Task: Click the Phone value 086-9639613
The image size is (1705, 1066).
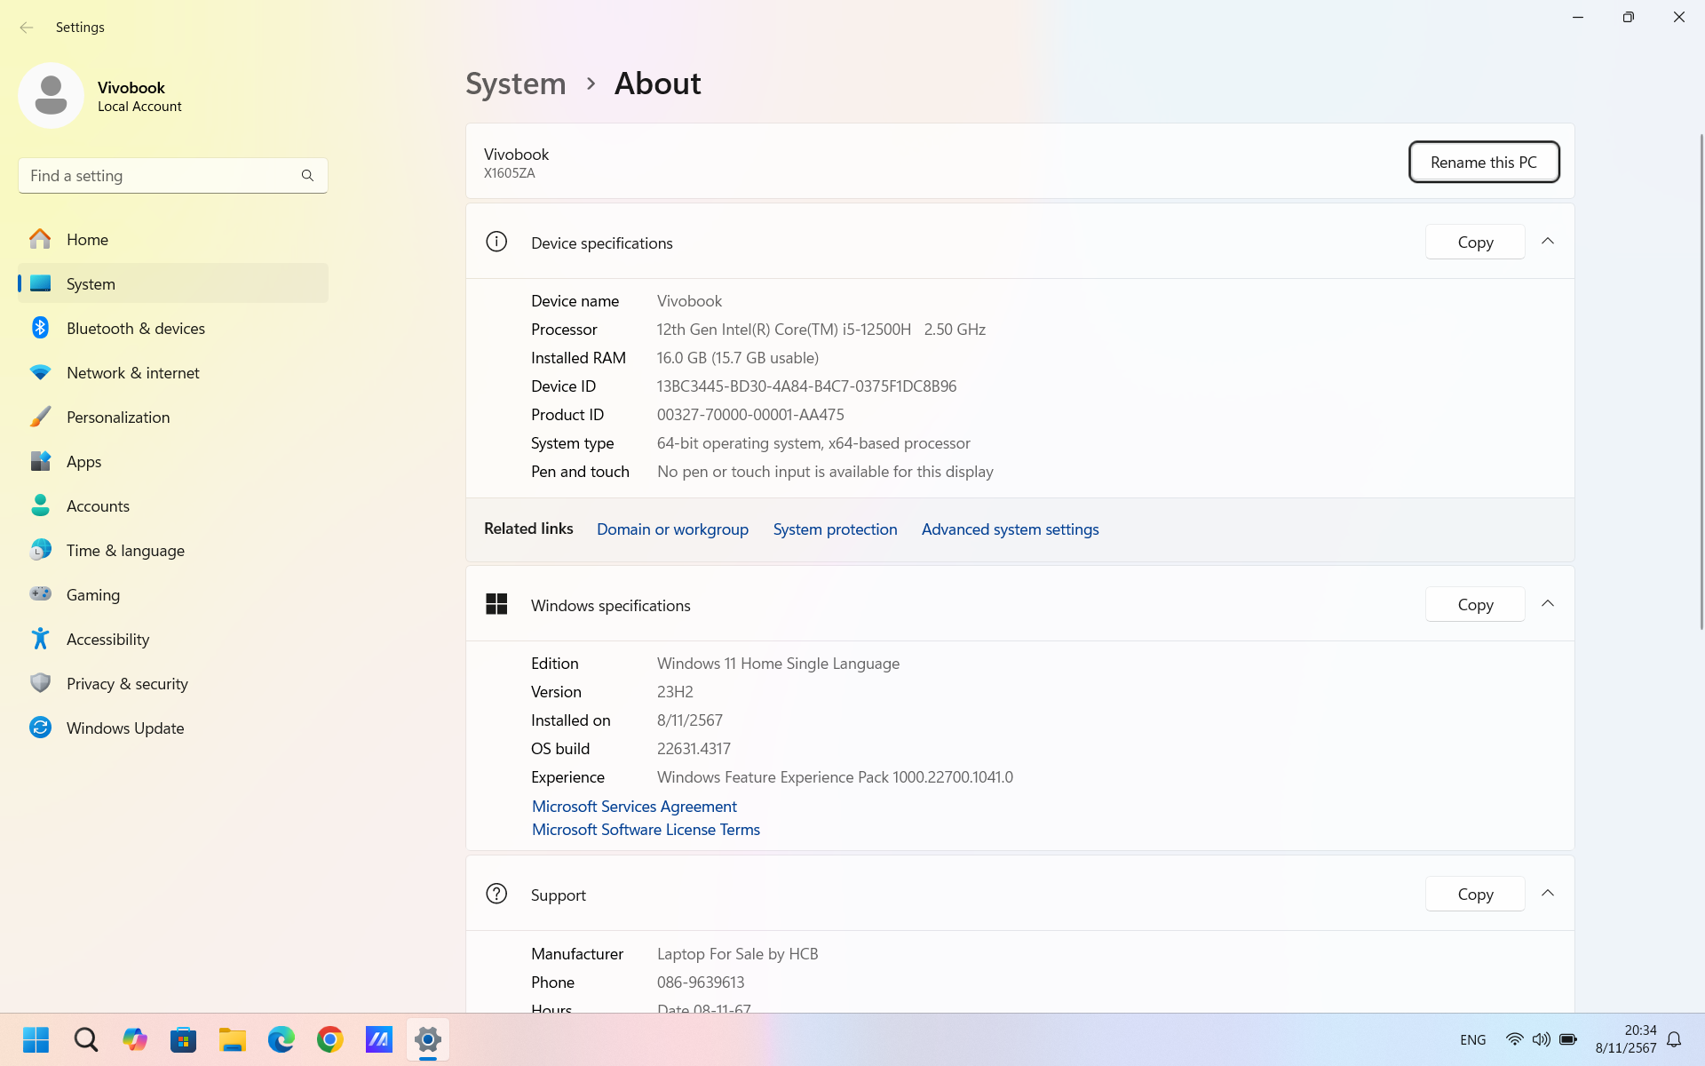Action: click(701, 982)
